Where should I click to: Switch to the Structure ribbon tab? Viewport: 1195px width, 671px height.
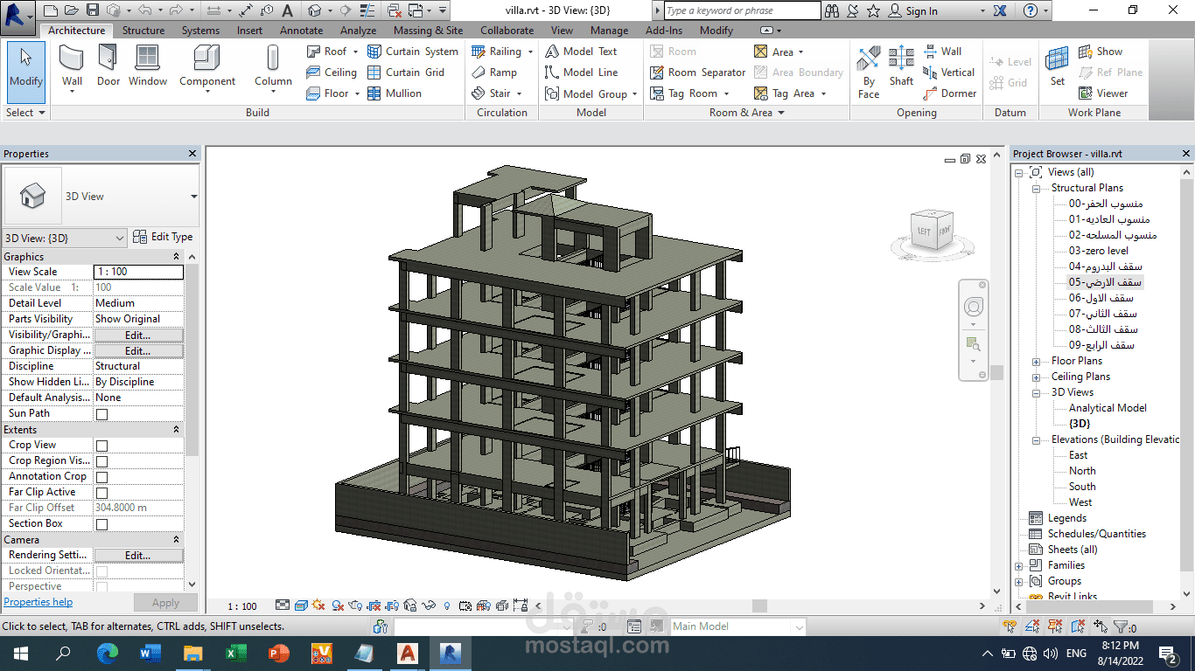pos(143,30)
